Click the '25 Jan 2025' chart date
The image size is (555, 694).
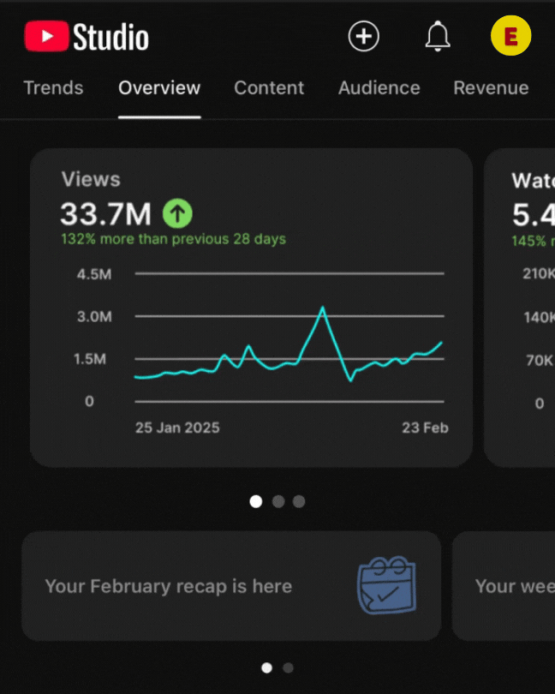pos(177,428)
